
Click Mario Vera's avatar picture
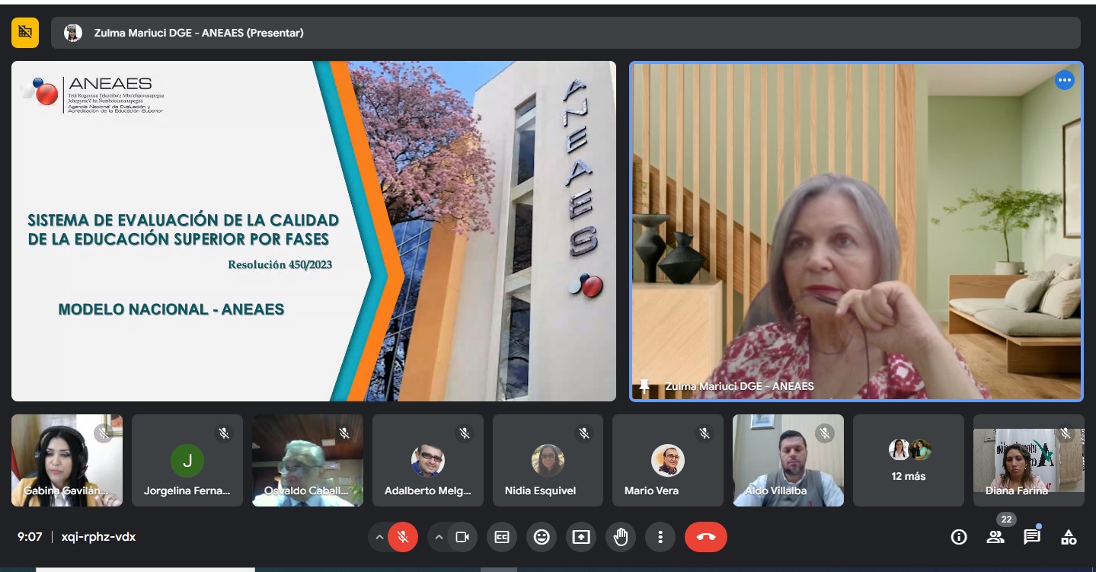[x=668, y=460]
